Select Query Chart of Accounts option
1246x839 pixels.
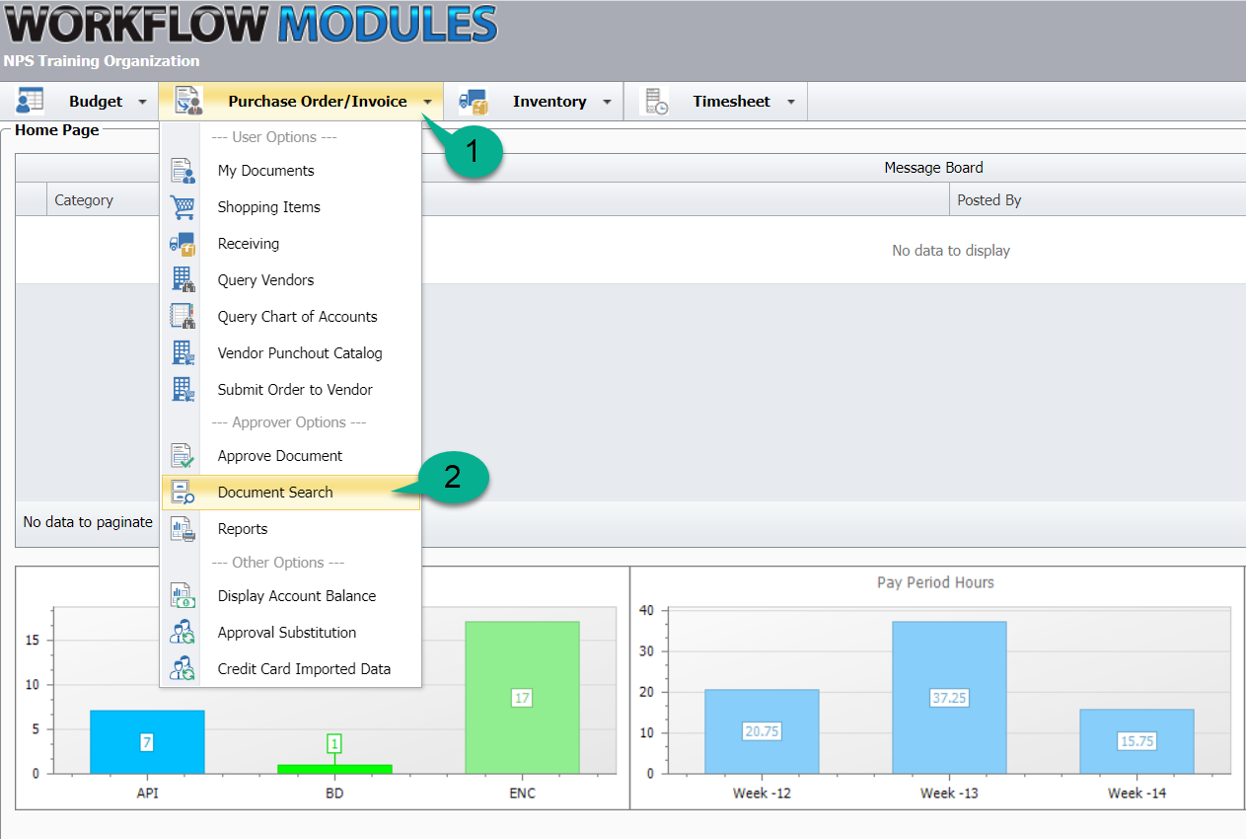[x=297, y=317]
